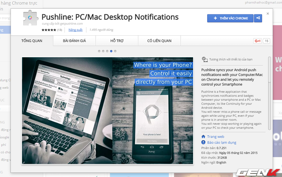Select the first carousel dot
The image size is (282, 177).
(x=99, y=51)
